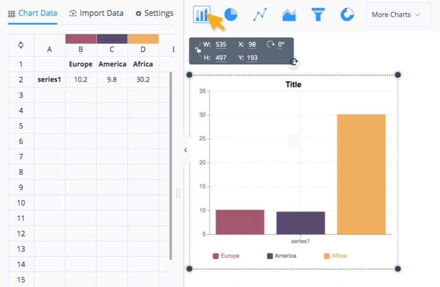
Task: Choose the line chart type icon
Action: [260, 14]
